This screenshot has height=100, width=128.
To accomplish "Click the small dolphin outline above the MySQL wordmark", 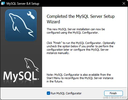I will 32,65.
